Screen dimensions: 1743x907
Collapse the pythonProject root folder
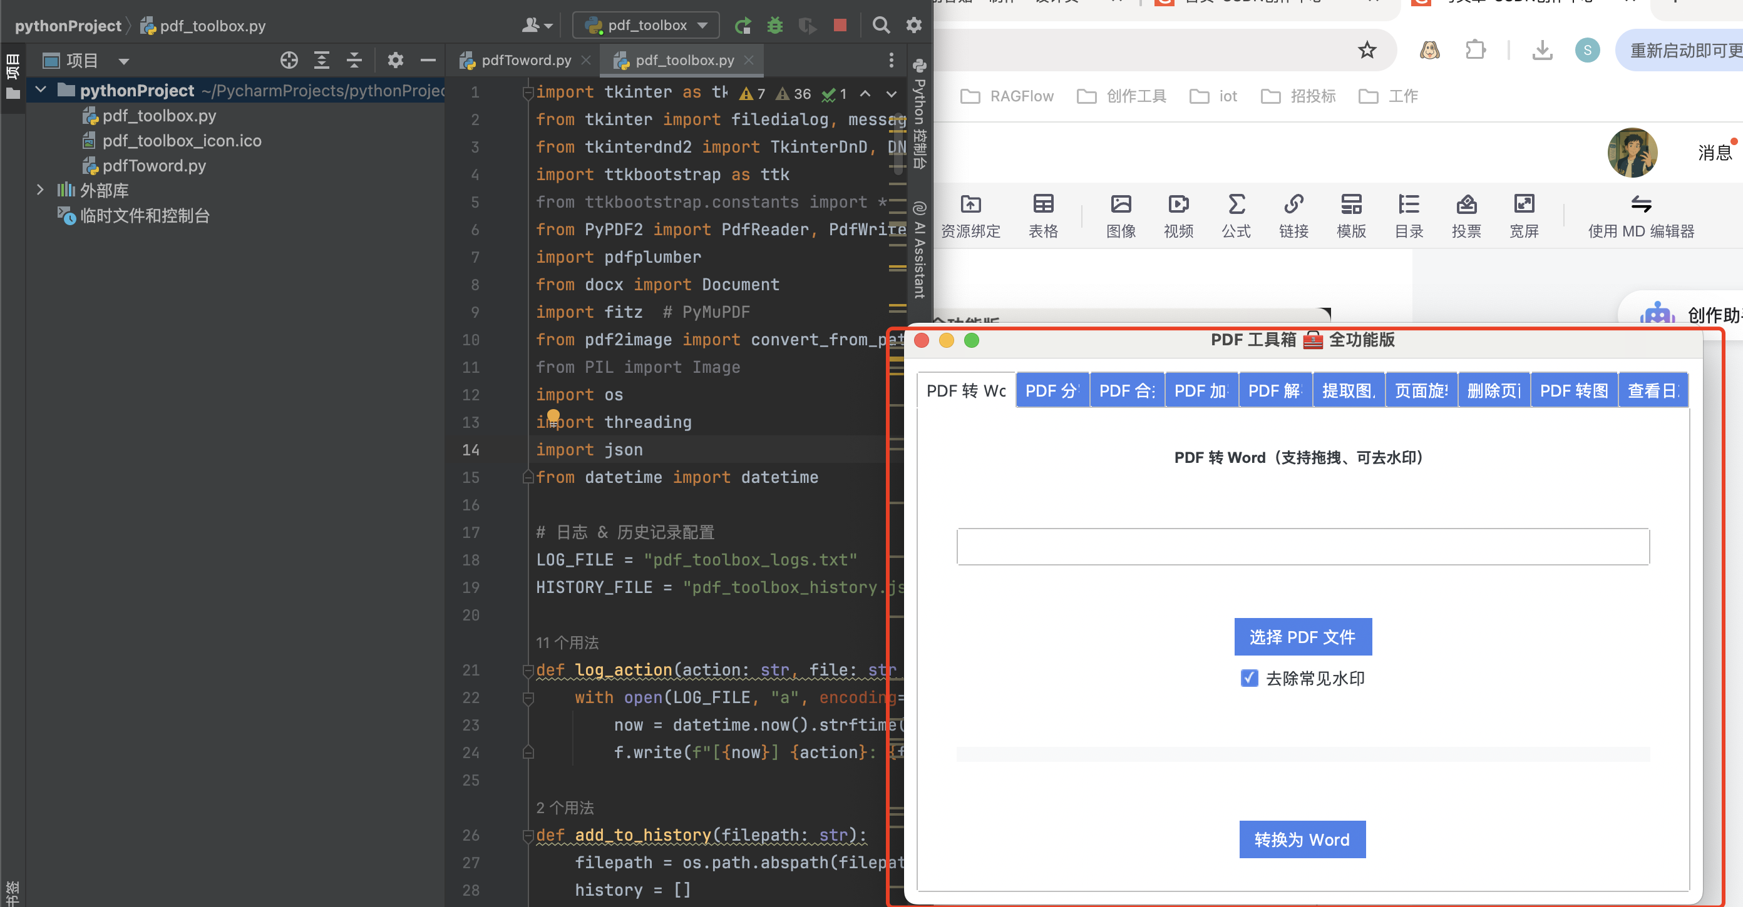[x=41, y=90]
